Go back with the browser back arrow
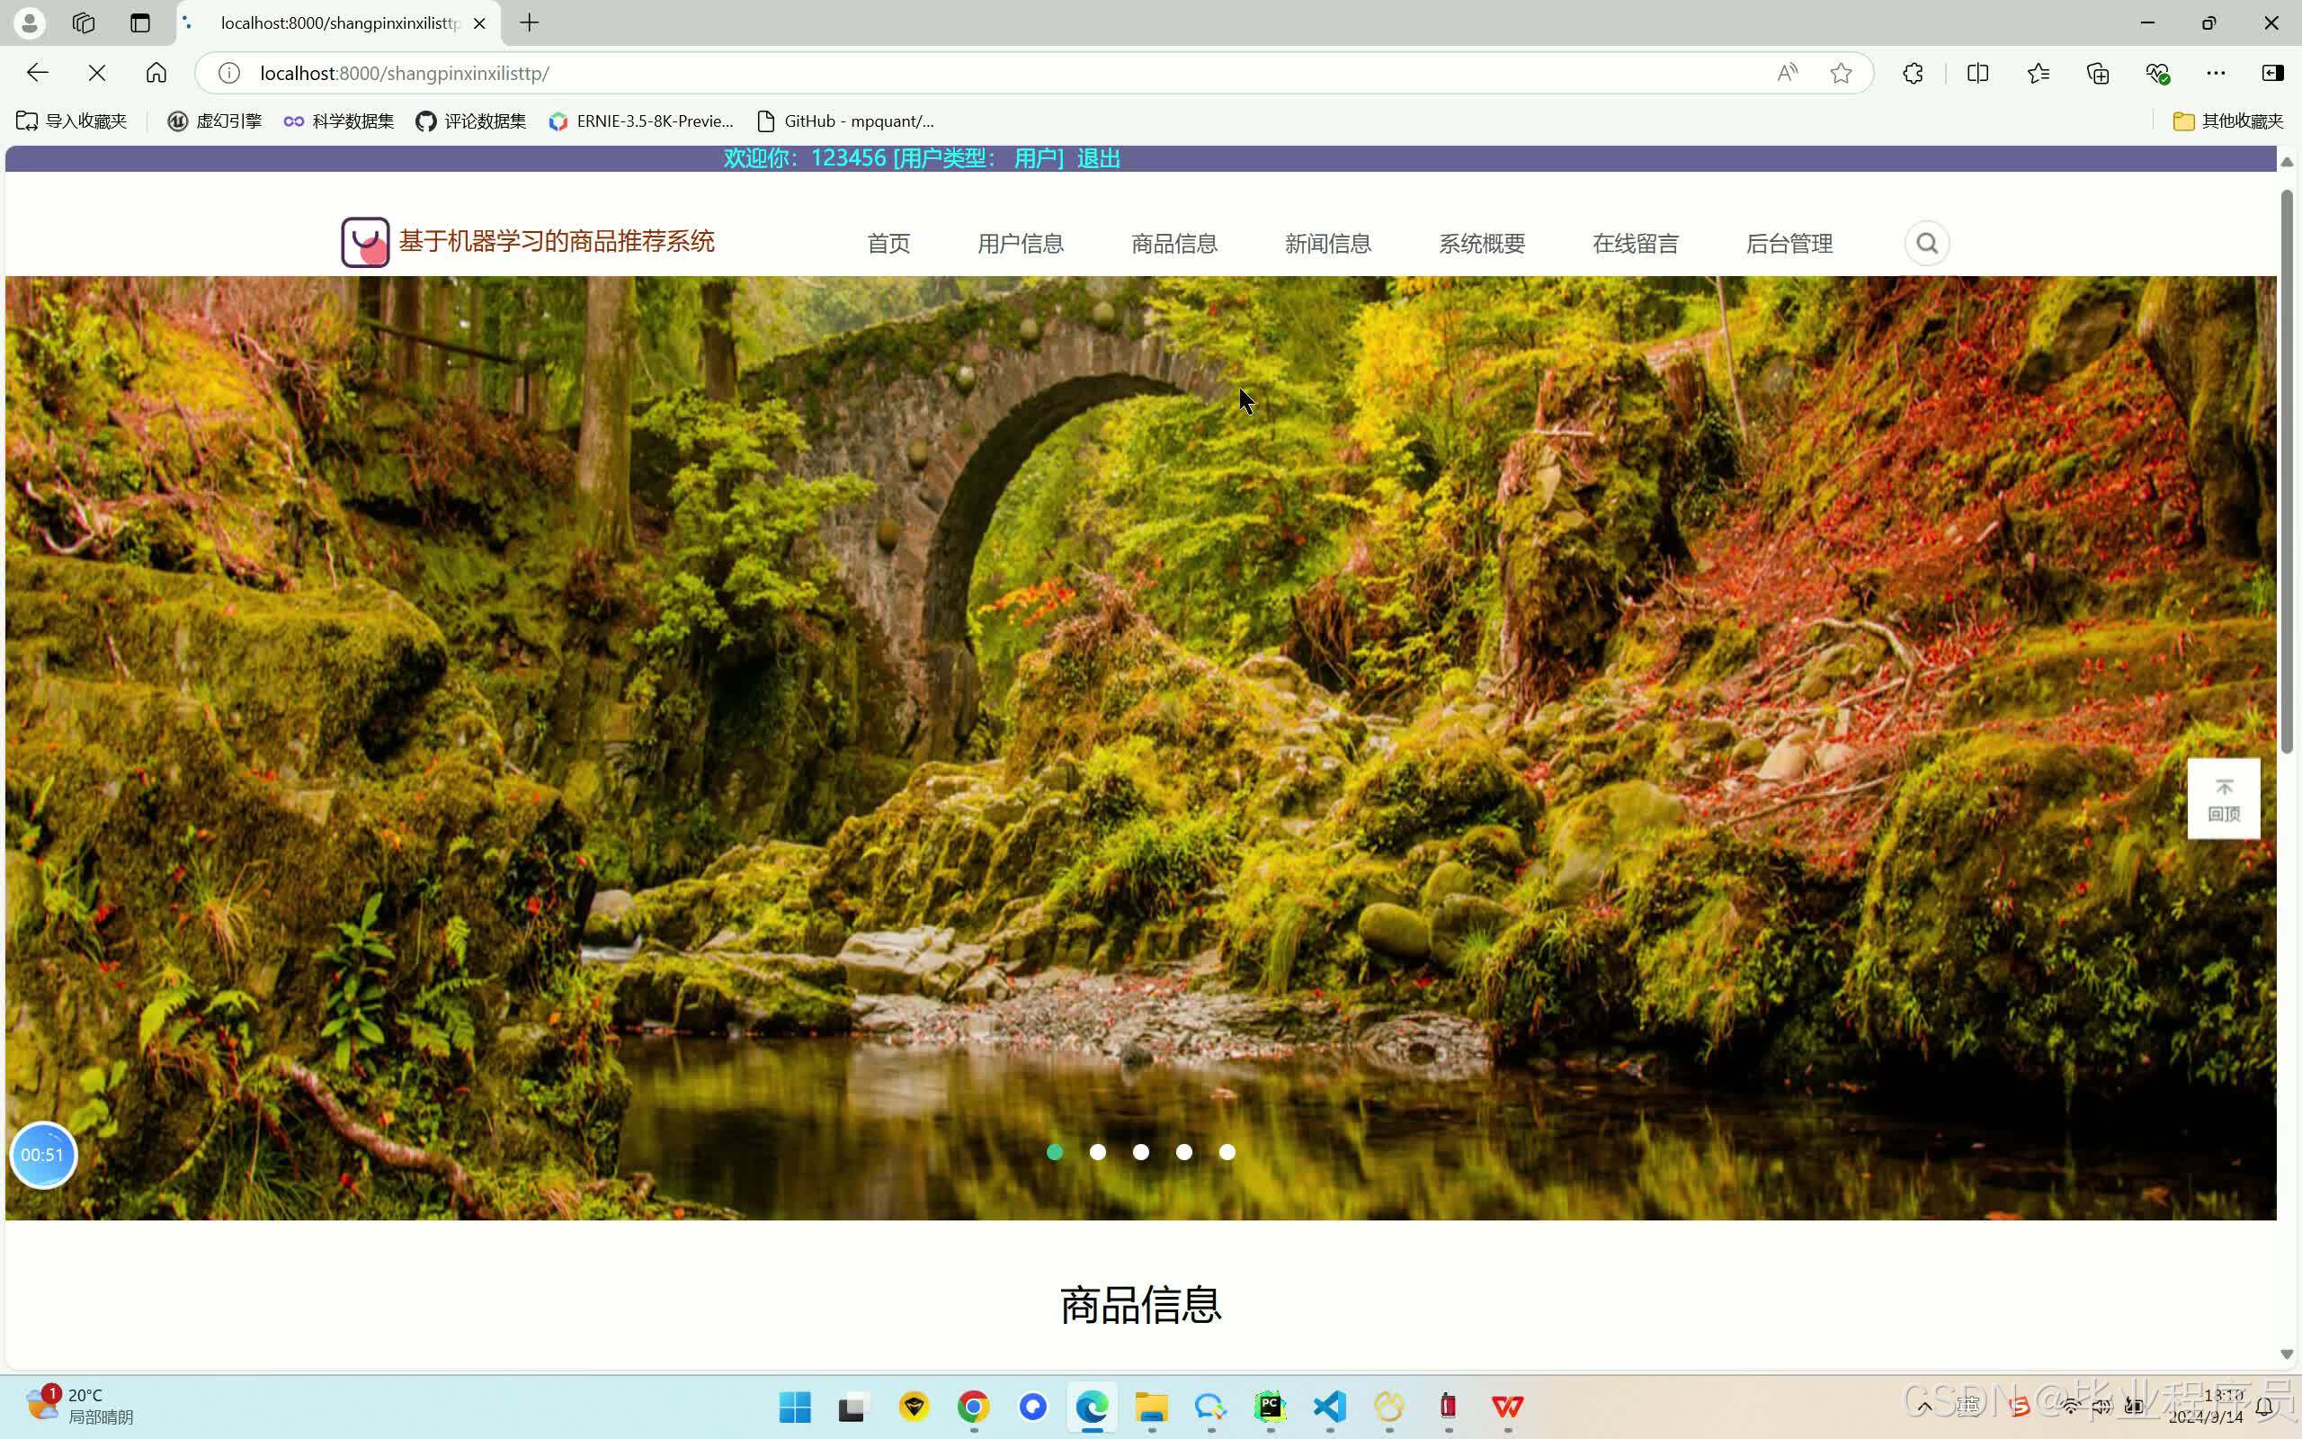 pos(37,73)
